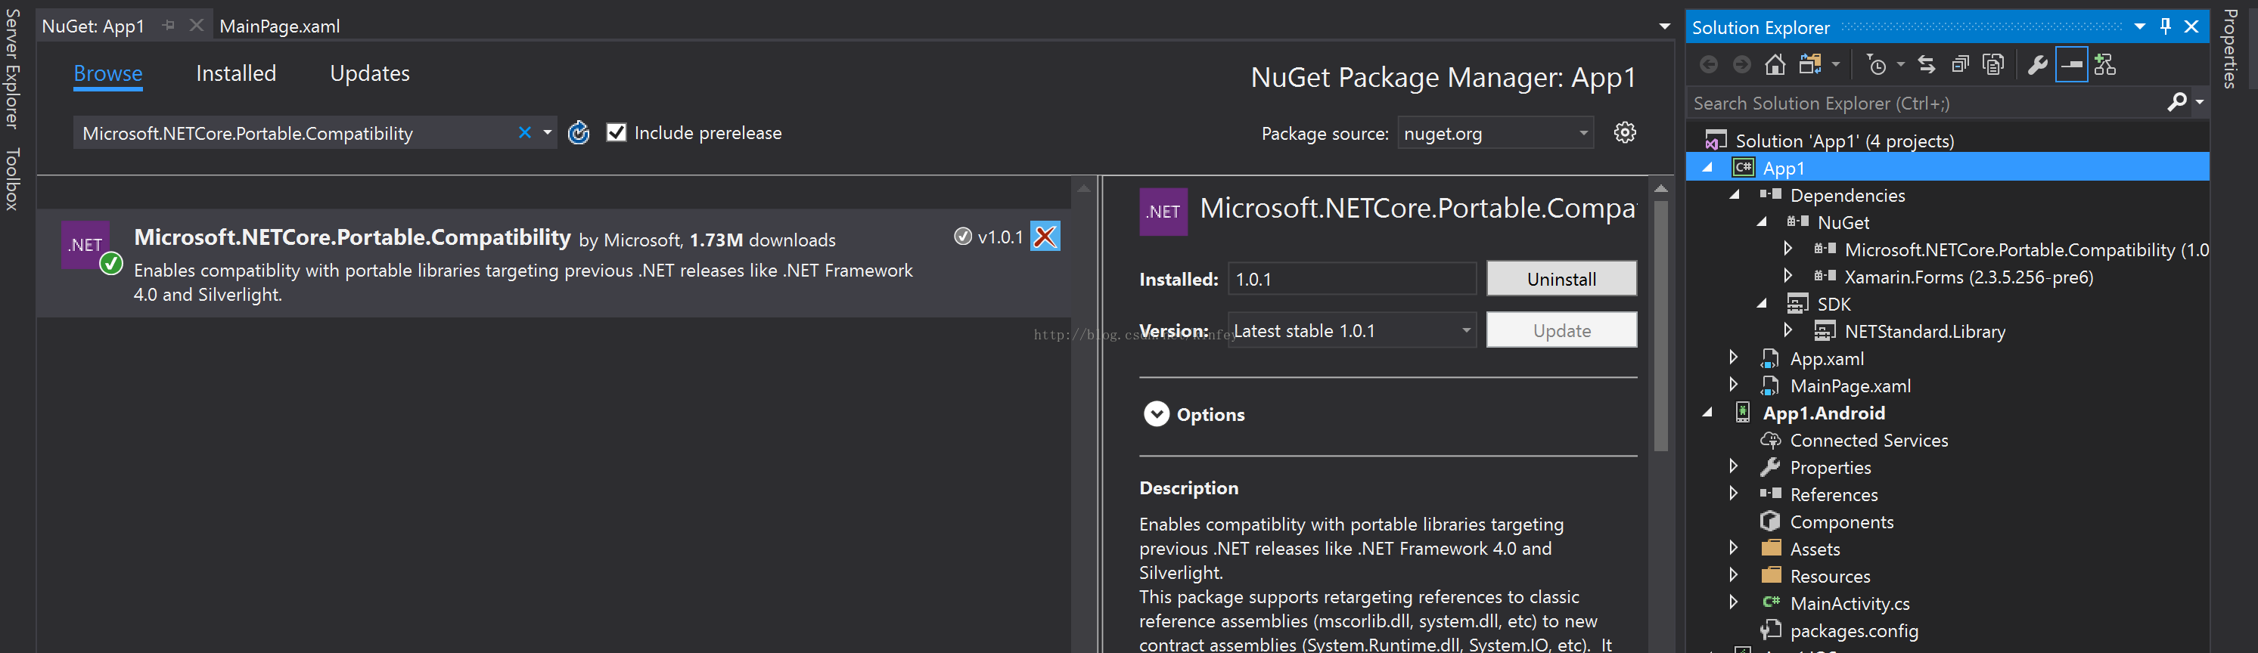Click the Home icon in Solution Explorer toolbar

(x=1775, y=65)
